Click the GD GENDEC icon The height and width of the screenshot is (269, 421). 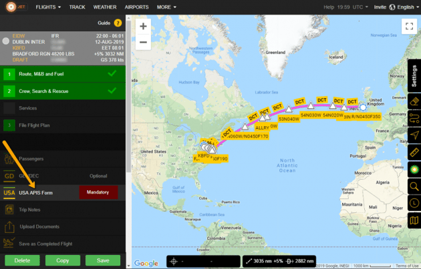pos(9,176)
